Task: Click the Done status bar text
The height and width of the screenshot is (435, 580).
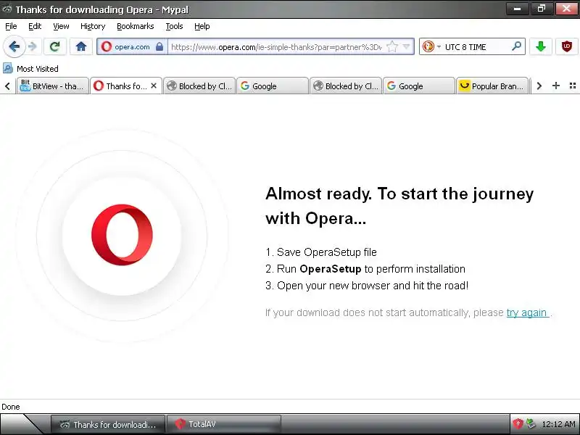Action: 11,407
